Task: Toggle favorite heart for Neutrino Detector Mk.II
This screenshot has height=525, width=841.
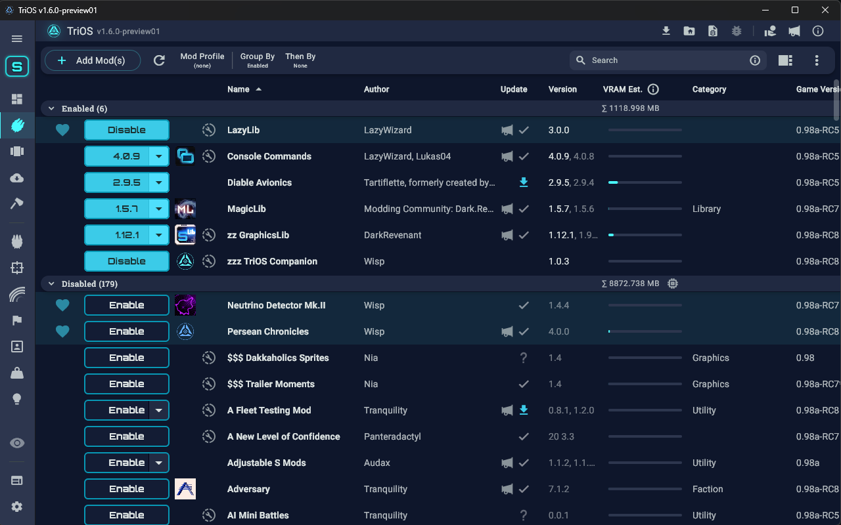Action: (x=62, y=305)
